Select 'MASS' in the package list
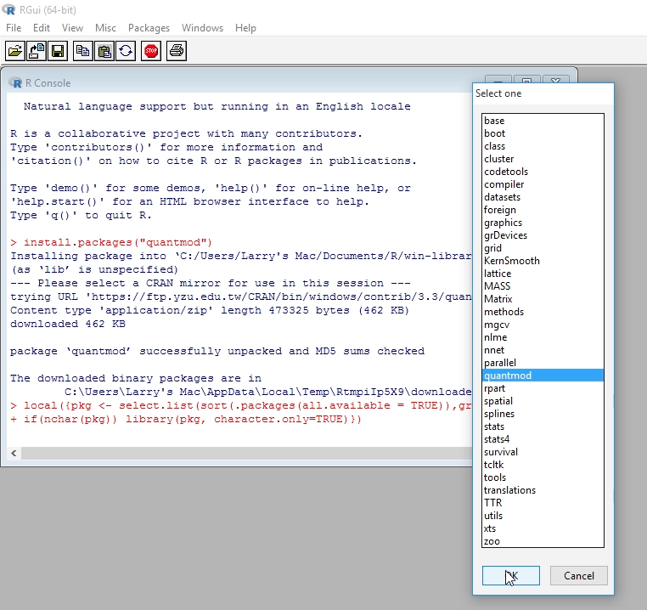 pyautogui.click(x=543, y=286)
